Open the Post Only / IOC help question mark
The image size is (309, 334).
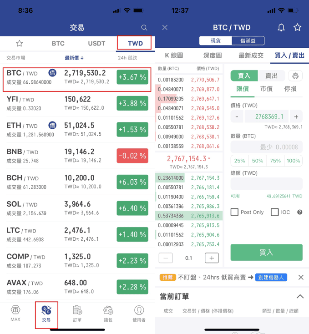[x=299, y=212]
